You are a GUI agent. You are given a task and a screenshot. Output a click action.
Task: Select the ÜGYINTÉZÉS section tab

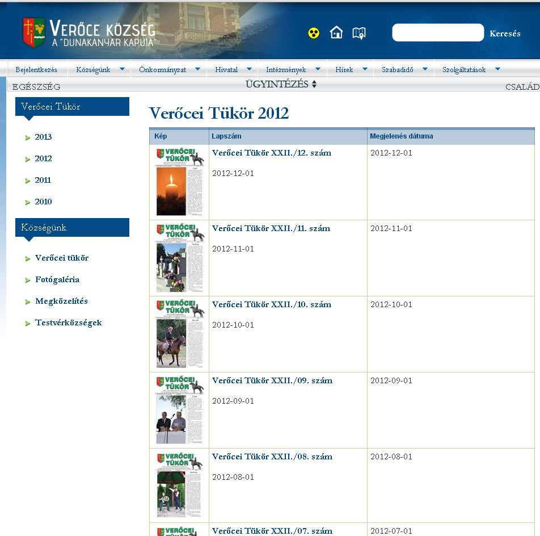pos(277,84)
